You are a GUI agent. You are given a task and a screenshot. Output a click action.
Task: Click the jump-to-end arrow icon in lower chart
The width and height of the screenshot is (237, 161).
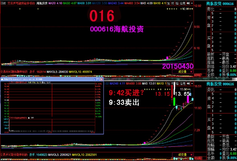[x=188, y=83]
